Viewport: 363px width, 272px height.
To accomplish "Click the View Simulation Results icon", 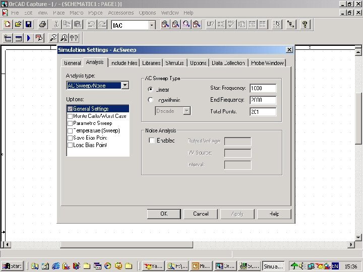I will pyautogui.click(x=39, y=38).
